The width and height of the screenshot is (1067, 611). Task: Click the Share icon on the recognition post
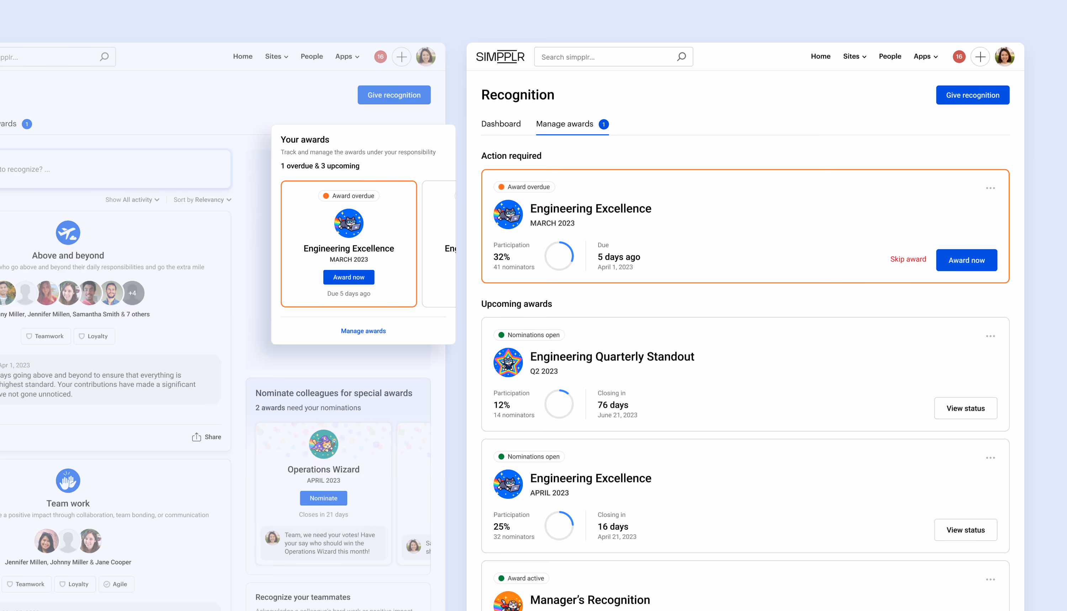tap(196, 437)
